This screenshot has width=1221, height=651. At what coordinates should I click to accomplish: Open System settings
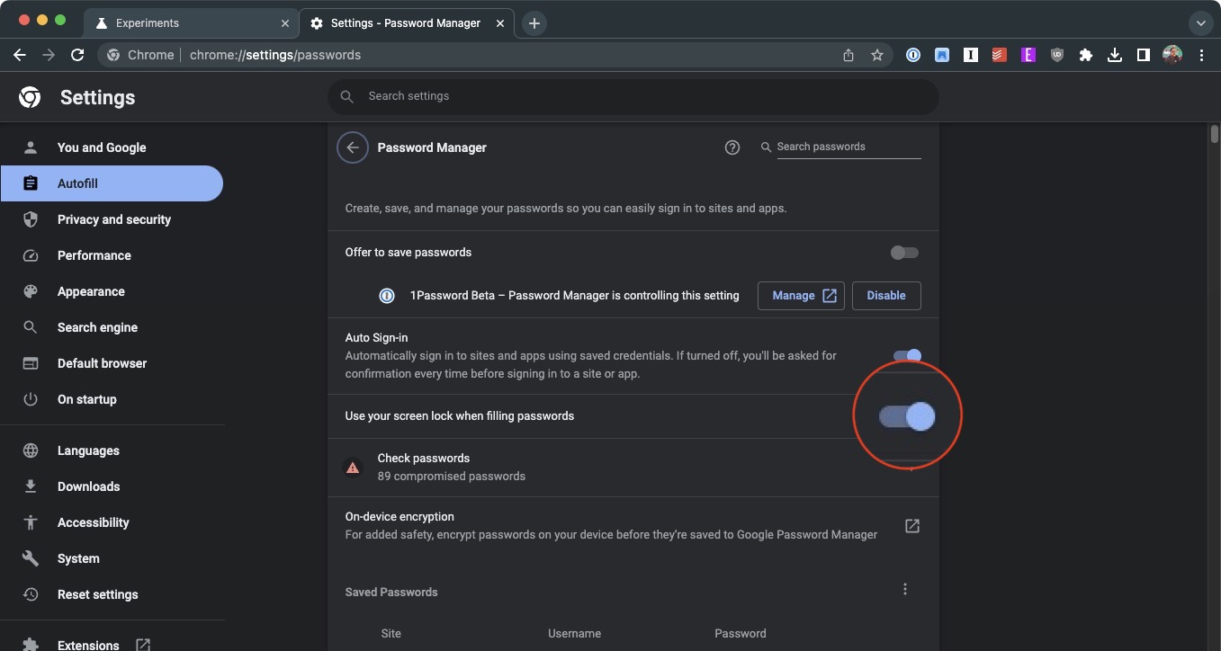pyautogui.click(x=78, y=558)
